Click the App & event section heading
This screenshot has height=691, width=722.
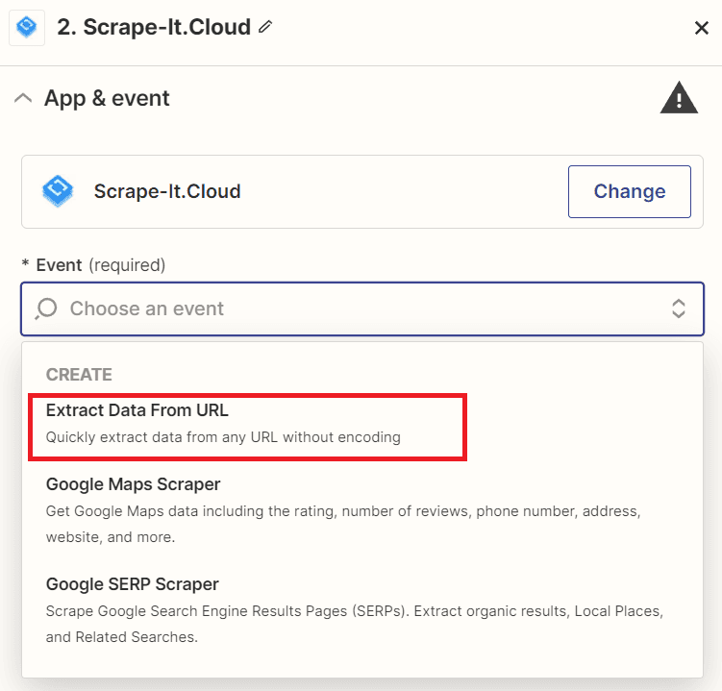[x=107, y=98]
